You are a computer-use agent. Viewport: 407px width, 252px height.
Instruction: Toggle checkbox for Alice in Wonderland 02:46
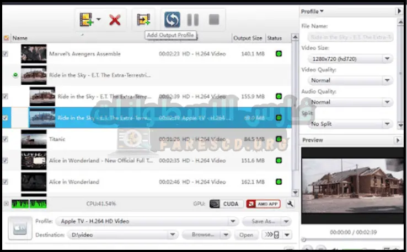pyautogui.click(x=6, y=182)
